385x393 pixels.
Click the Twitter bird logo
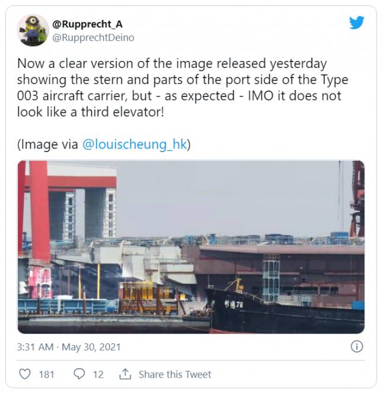(356, 22)
